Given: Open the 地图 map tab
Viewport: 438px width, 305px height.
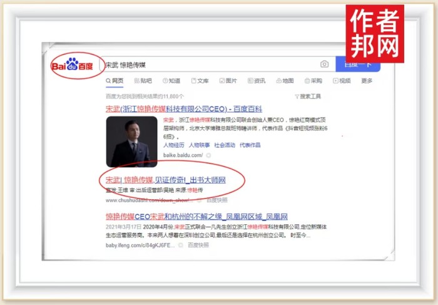Looking at the screenshot, I should pos(284,81).
